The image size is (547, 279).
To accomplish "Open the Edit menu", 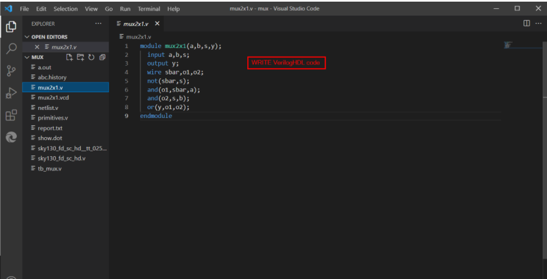I will [x=41, y=9].
